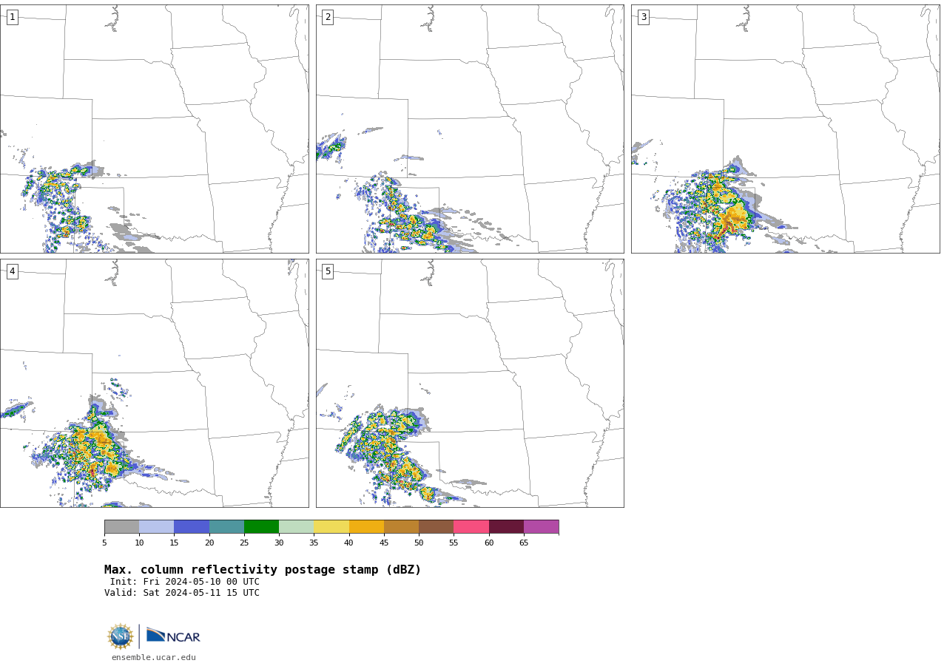Viewport: 947px width, 666px height.
Task: Click the number label on panel 5
Action: (328, 271)
